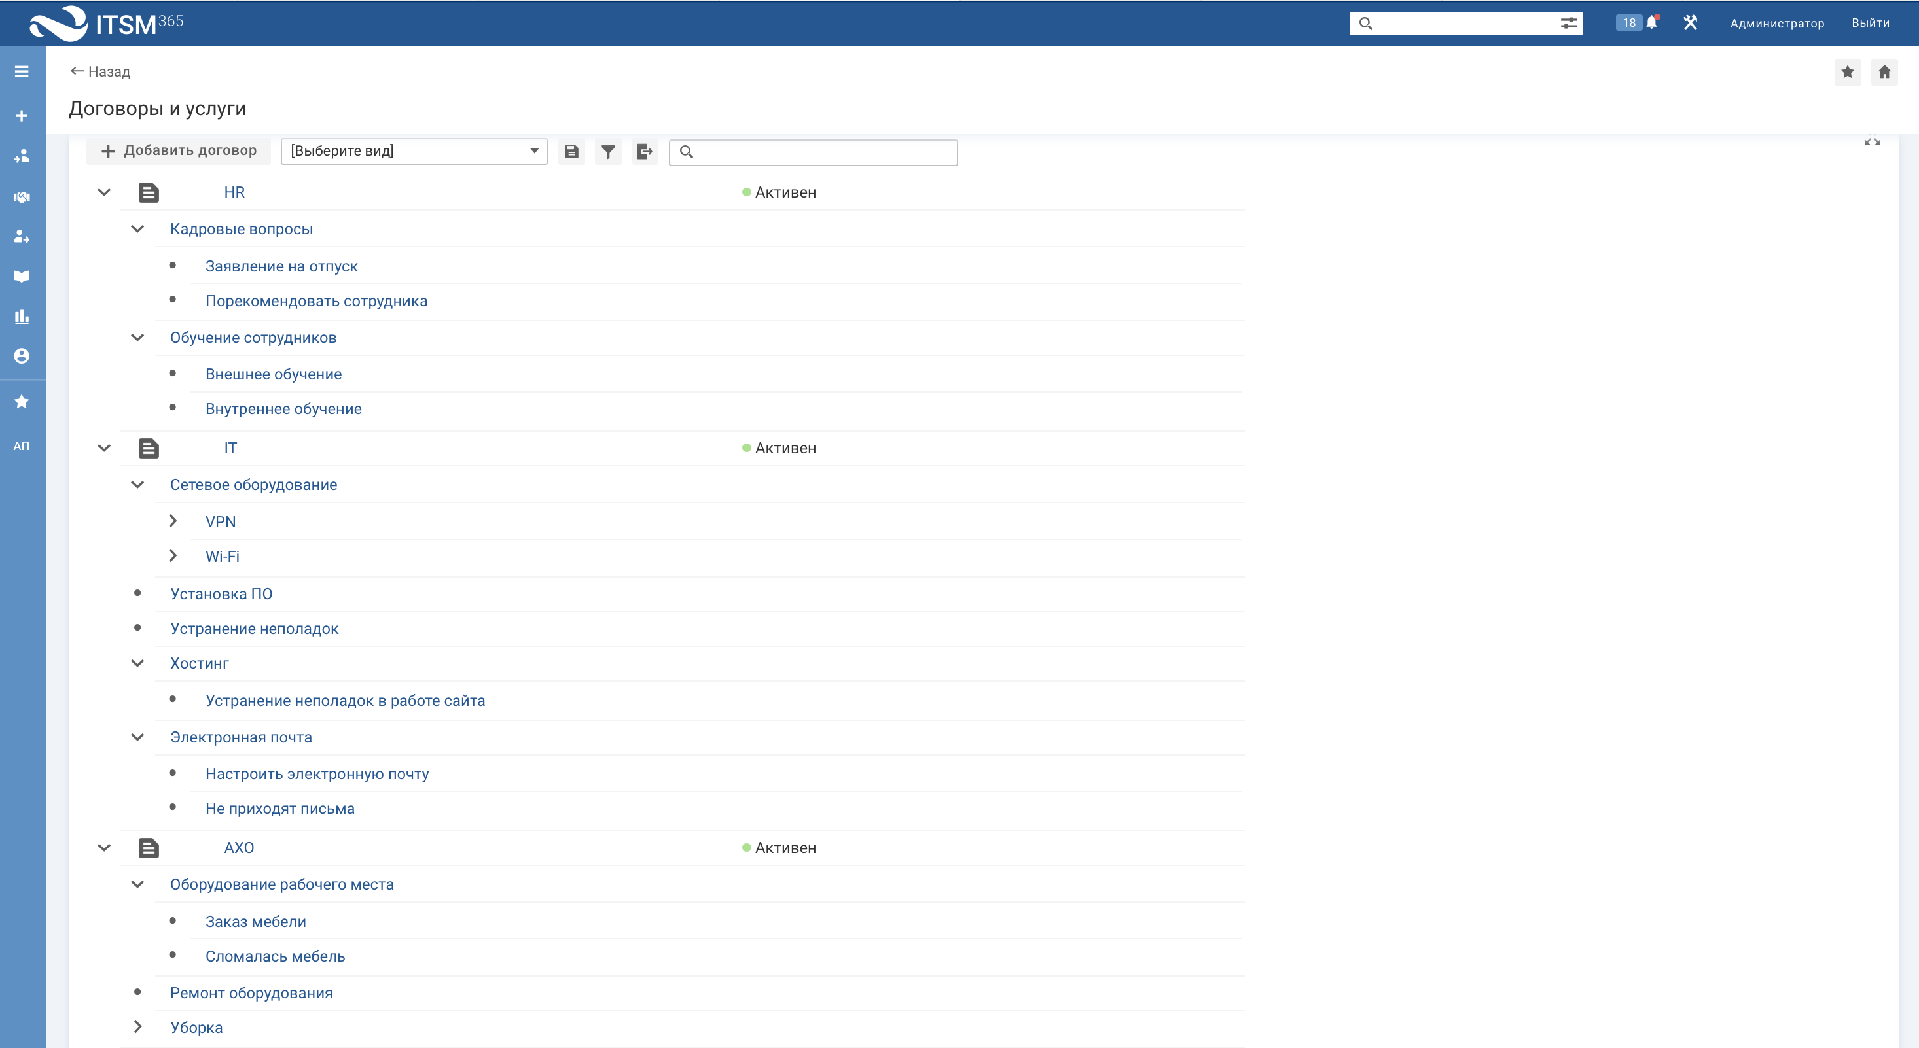Click the Назад back link
Screen dimensions: 1919x1048
[100, 71]
